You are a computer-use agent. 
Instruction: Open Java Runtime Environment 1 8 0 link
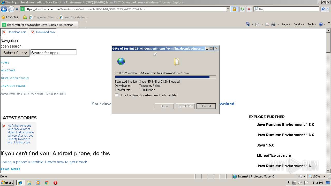[x=285, y=125]
